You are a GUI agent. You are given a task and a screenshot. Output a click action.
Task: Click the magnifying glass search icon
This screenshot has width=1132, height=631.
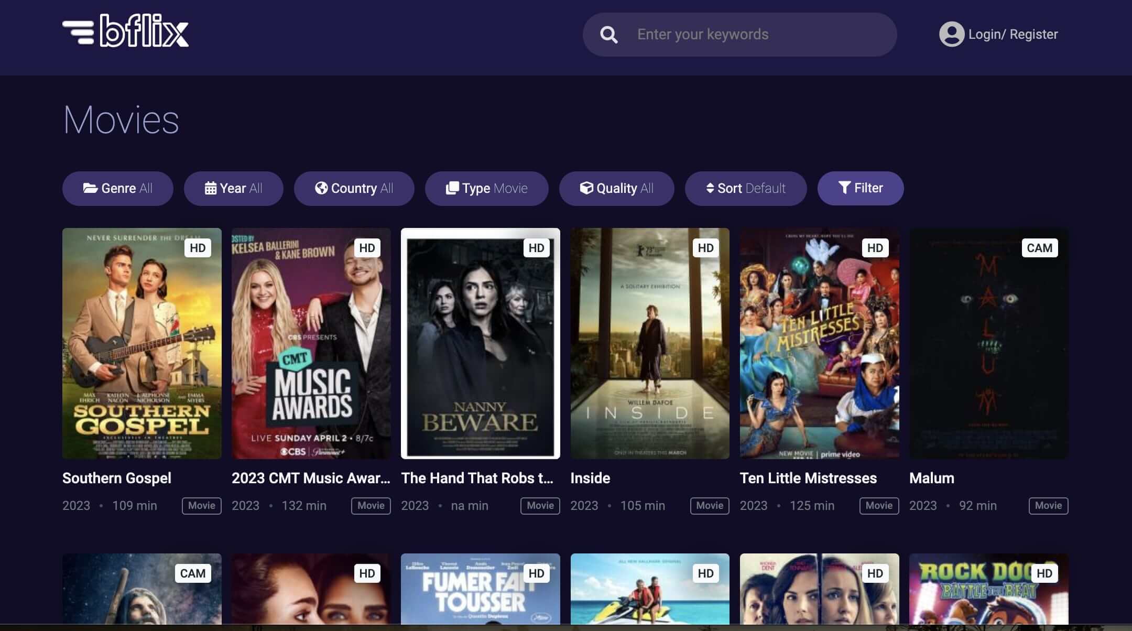click(609, 35)
